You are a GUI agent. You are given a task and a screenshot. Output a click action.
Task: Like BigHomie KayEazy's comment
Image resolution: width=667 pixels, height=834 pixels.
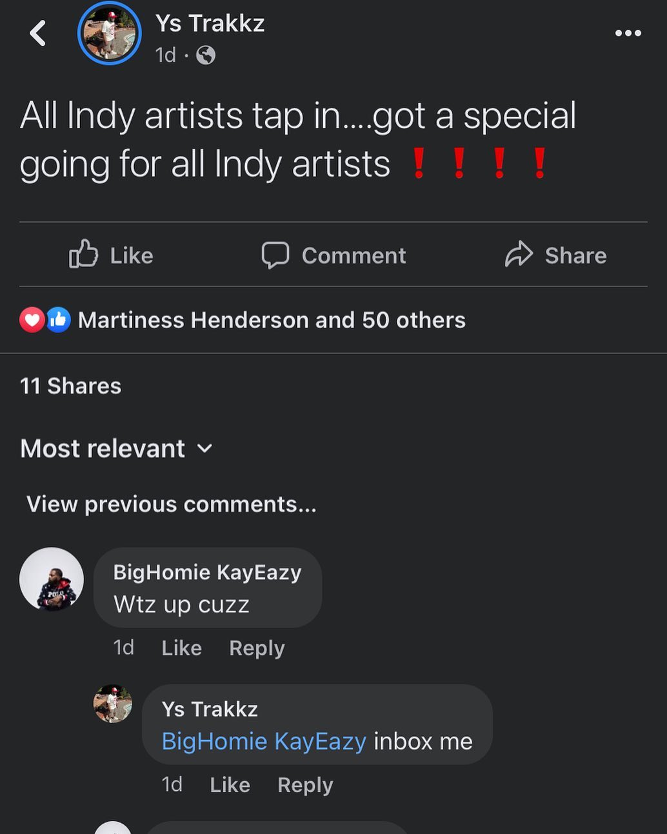pyautogui.click(x=182, y=648)
